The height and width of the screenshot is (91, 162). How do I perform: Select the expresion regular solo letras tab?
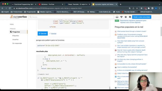tap(104, 4)
